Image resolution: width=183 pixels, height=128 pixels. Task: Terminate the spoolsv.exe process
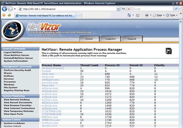pyautogui.click(x=50, y=126)
